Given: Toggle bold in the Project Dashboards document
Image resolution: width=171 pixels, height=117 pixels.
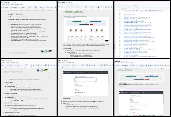Looking at the screenshot, I should pyautogui.click(x=91, y=7).
